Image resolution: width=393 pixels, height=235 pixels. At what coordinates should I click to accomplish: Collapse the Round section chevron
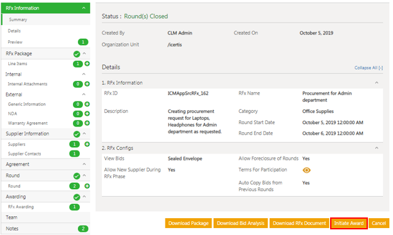coord(84,175)
